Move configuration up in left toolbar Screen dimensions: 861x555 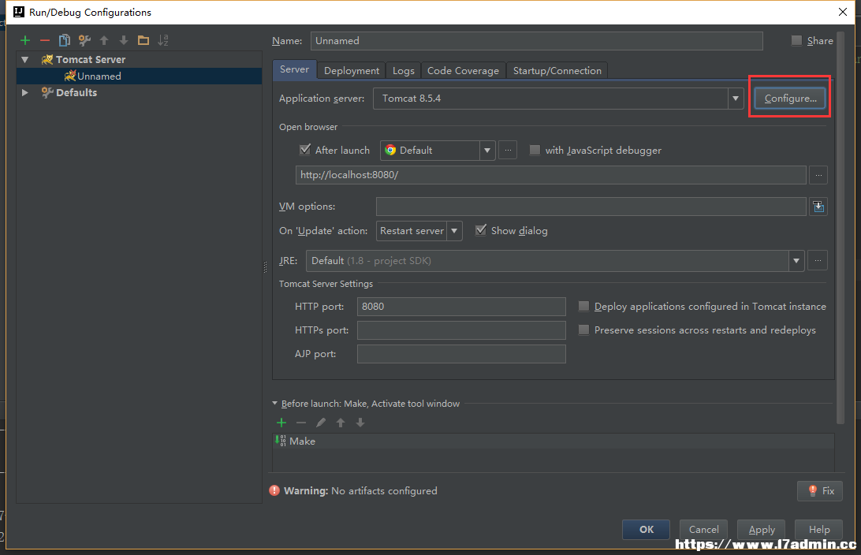[104, 40]
